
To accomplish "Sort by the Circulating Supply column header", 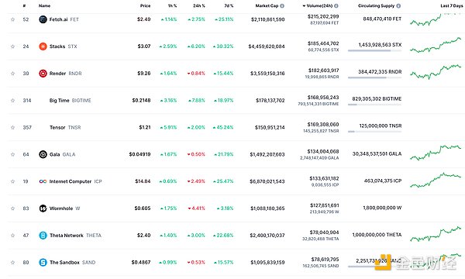I will (376, 5).
